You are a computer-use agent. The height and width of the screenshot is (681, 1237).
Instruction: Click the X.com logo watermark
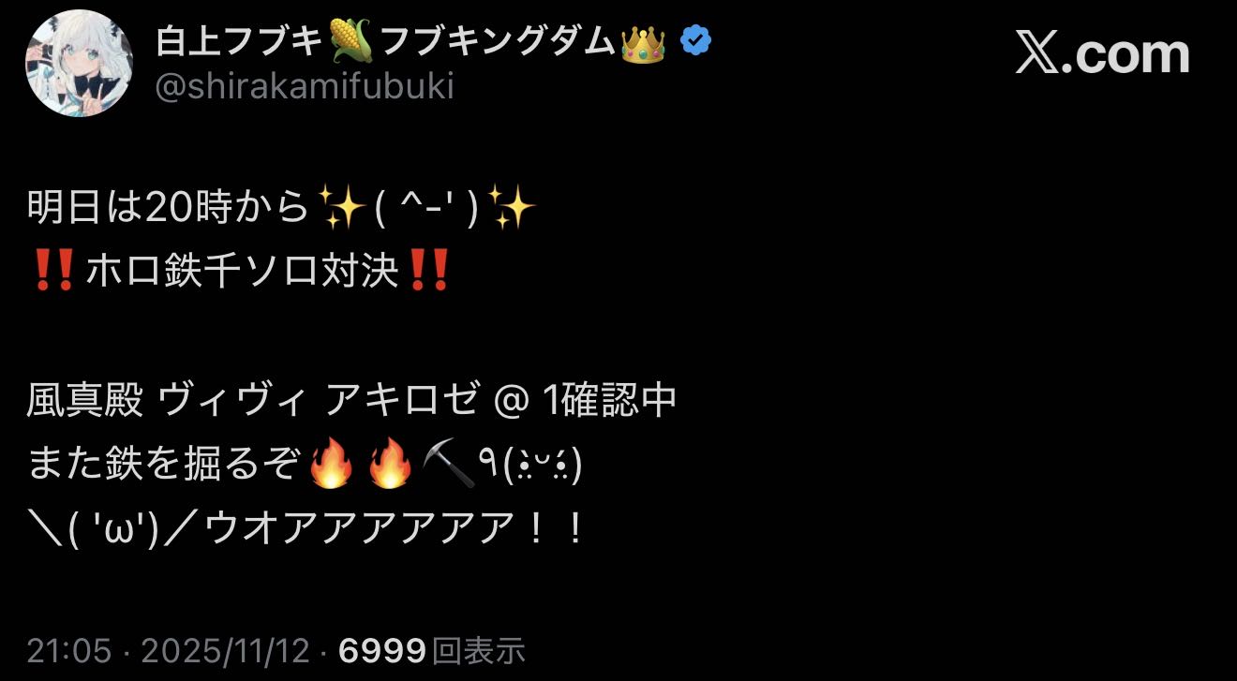(x=1102, y=54)
